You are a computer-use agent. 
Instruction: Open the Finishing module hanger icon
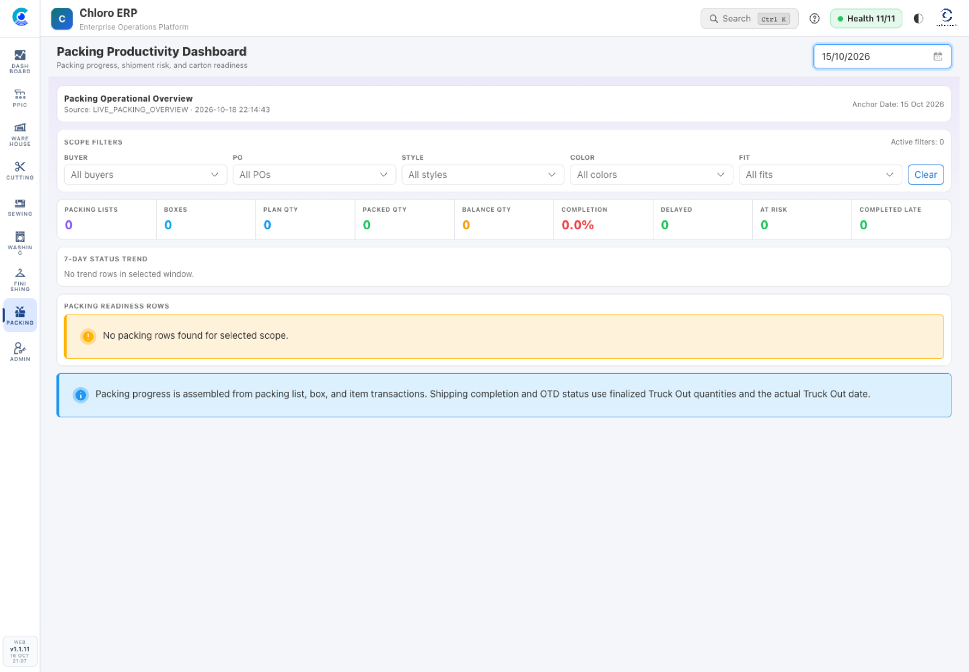pos(20,273)
